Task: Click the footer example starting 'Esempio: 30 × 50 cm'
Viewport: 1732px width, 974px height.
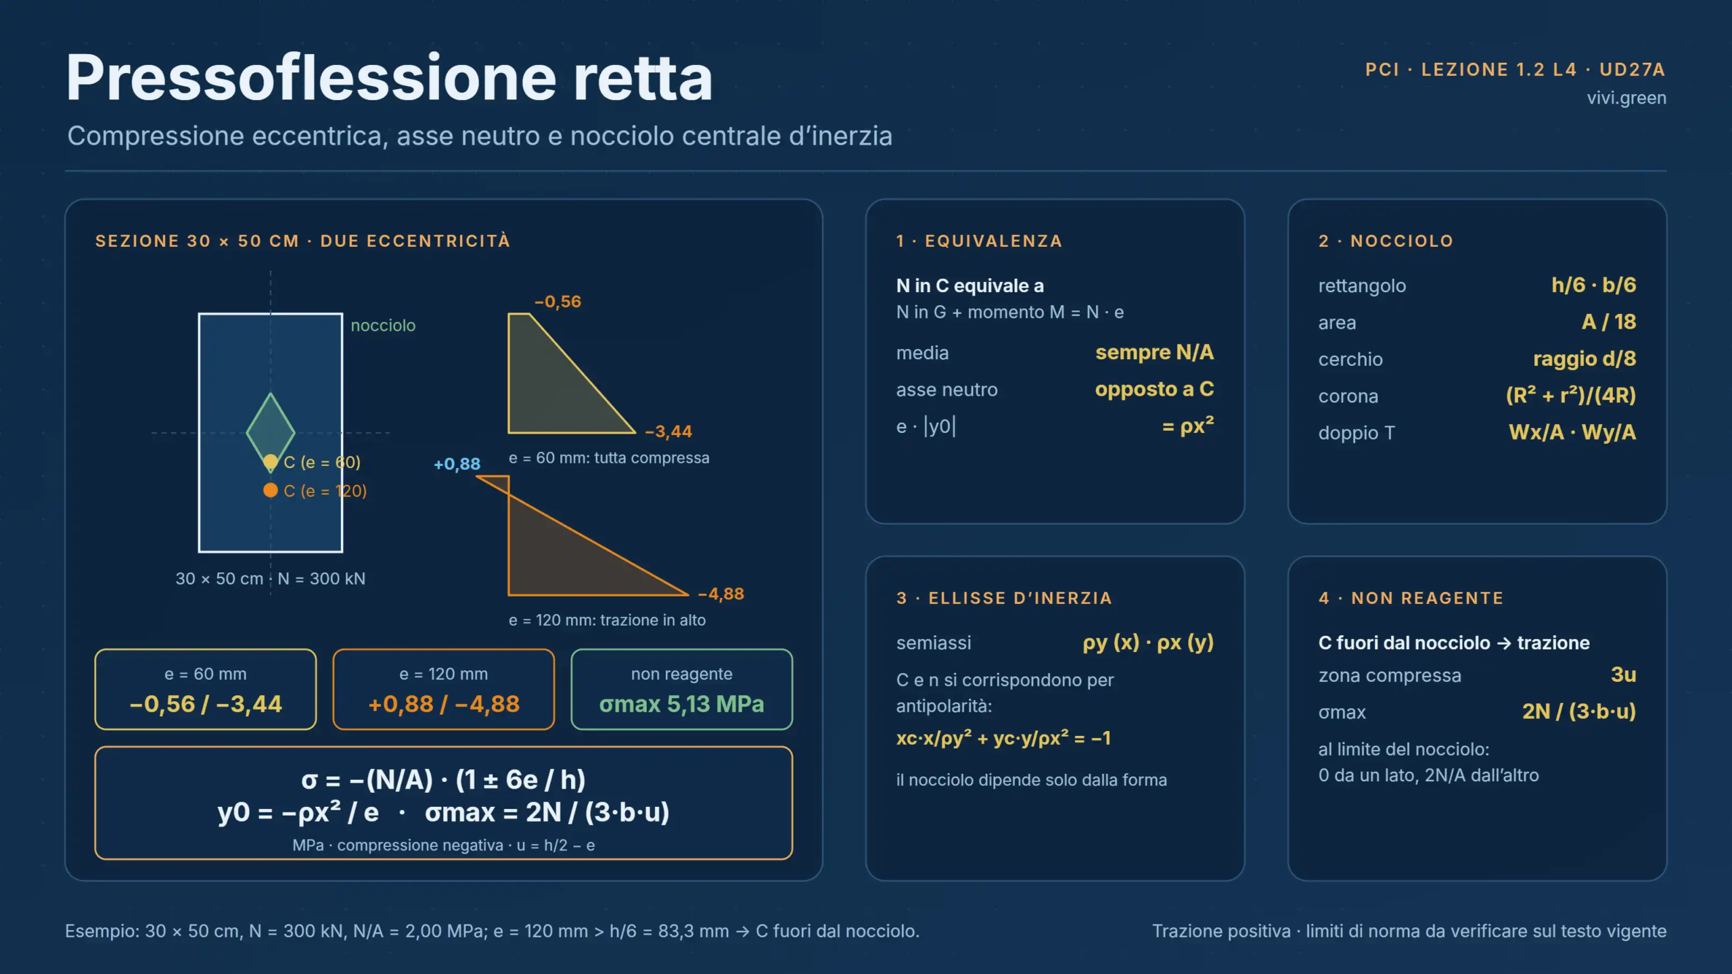Action: point(492,931)
